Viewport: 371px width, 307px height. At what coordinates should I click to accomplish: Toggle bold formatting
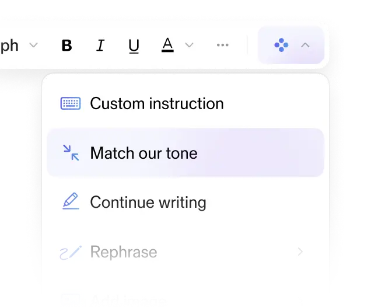67,46
